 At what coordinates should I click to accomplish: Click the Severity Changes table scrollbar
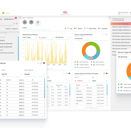point(107,90)
